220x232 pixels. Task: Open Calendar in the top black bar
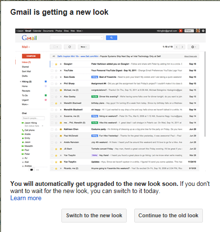(x=37, y=31)
